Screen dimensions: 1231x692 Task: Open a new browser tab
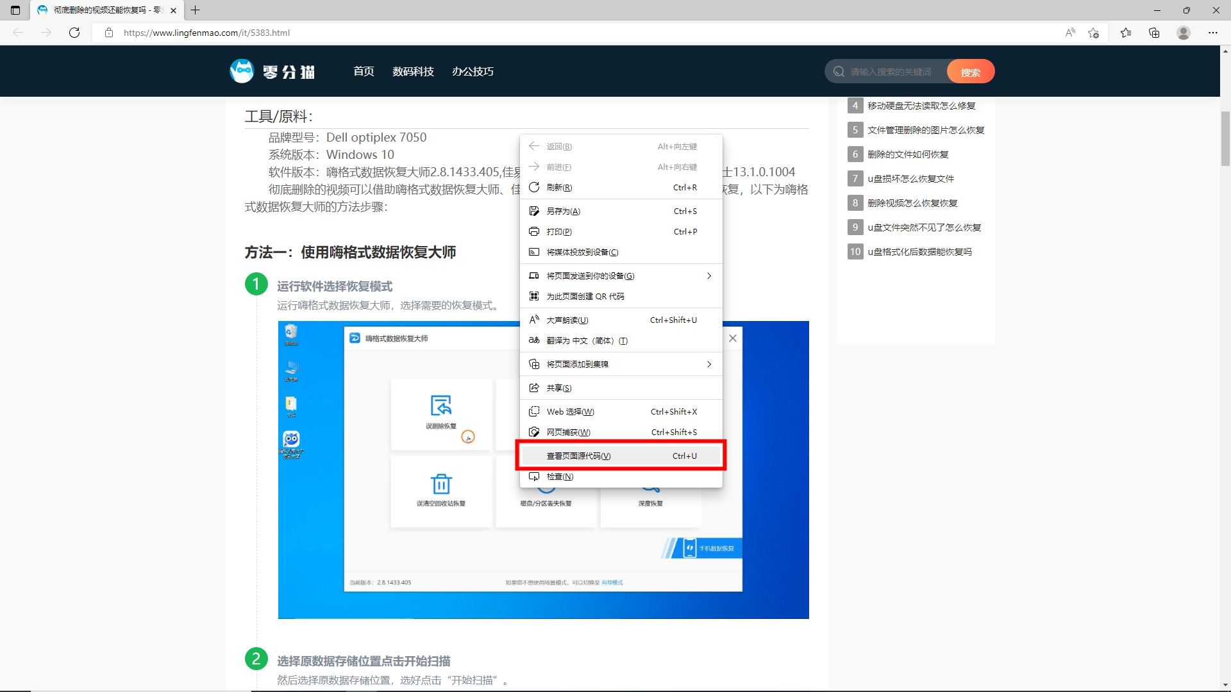(196, 10)
